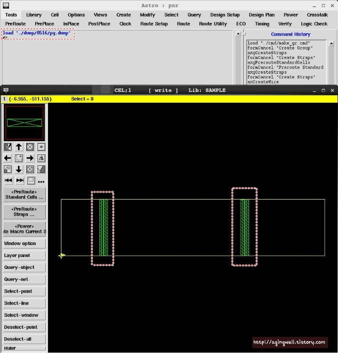
Task: Open the Views menu
Action: (x=100, y=15)
